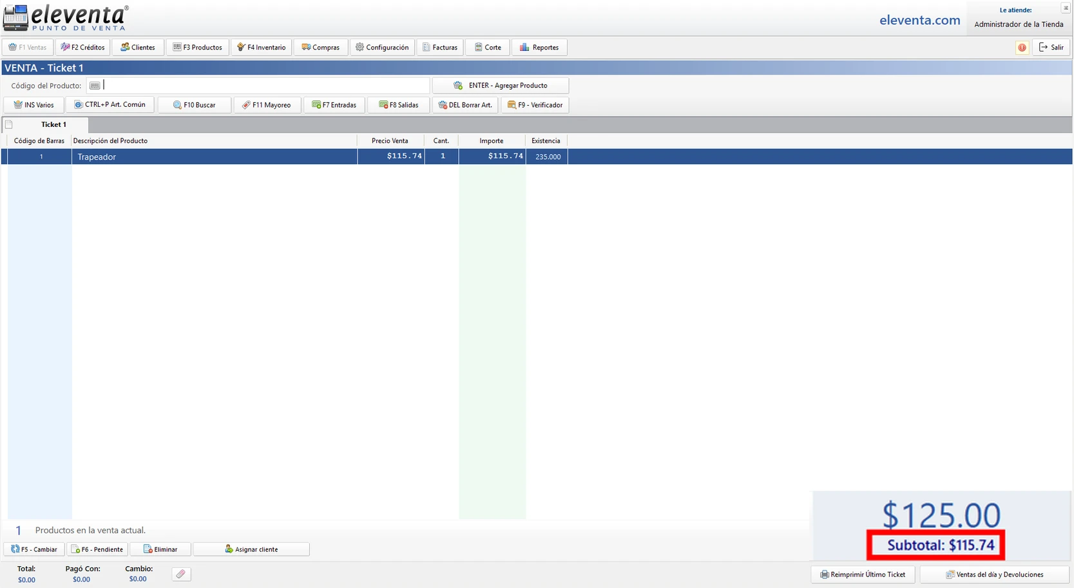Open the Compras module
Viewport: 1074px width, 588px height.
point(321,48)
